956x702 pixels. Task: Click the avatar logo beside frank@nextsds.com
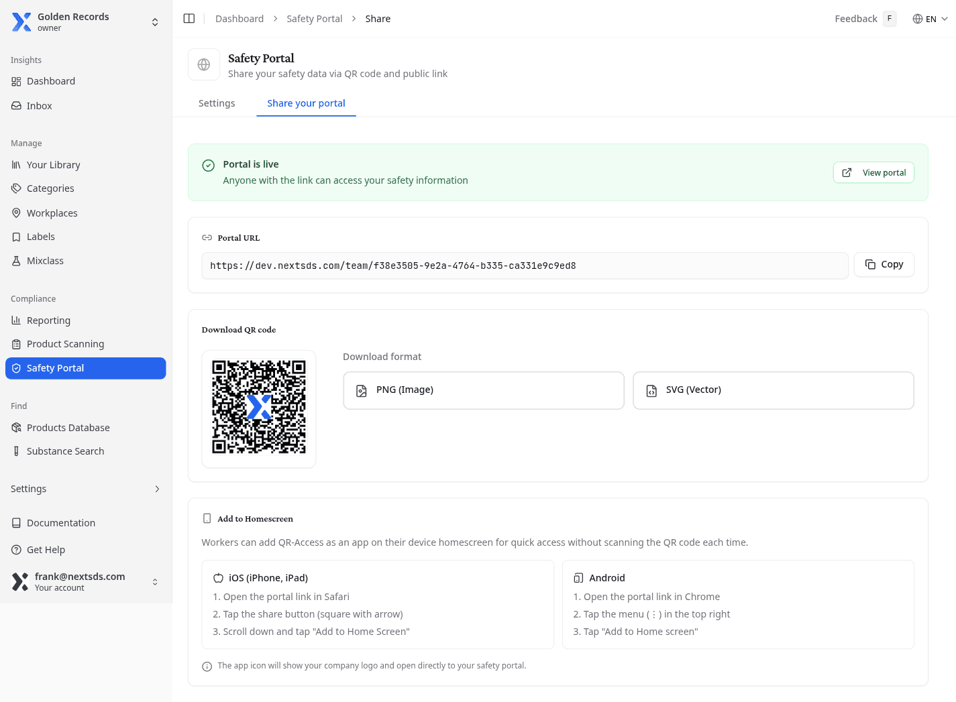[20, 581]
